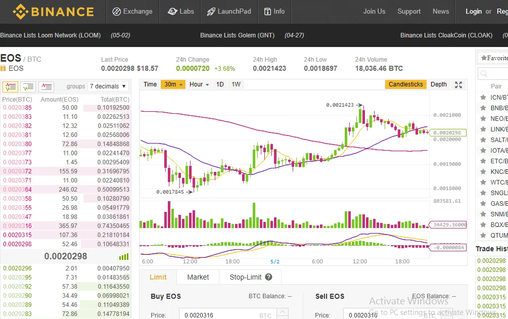The width and height of the screenshot is (508, 319).
Task: Increase the Buy EOS price stepper
Action: [x=283, y=311]
